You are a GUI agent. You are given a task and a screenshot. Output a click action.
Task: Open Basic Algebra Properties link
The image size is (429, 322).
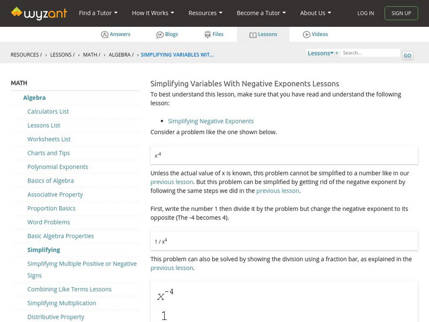click(x=61, y=236)
